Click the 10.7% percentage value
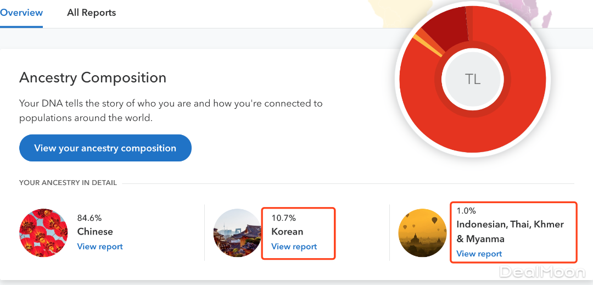 [x=283, y=218]
